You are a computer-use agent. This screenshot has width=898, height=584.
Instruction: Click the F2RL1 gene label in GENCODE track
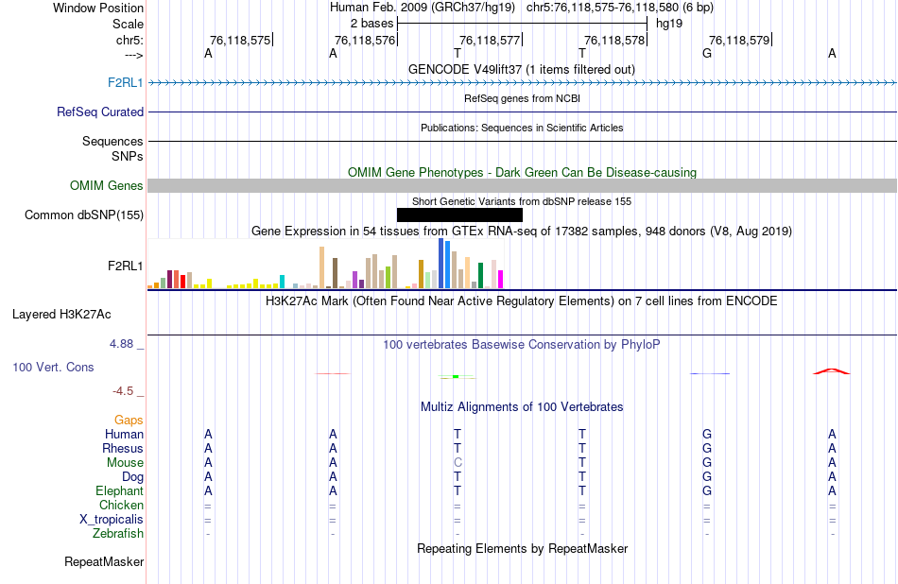click(x=125, y=83)
